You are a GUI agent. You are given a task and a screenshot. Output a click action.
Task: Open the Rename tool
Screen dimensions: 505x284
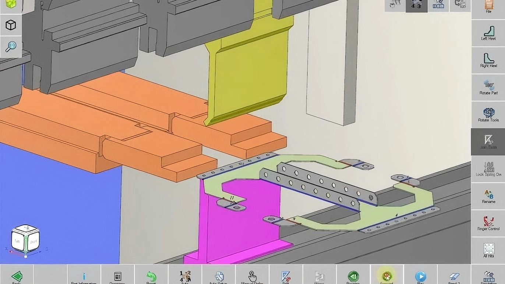(x=488, y=196)
